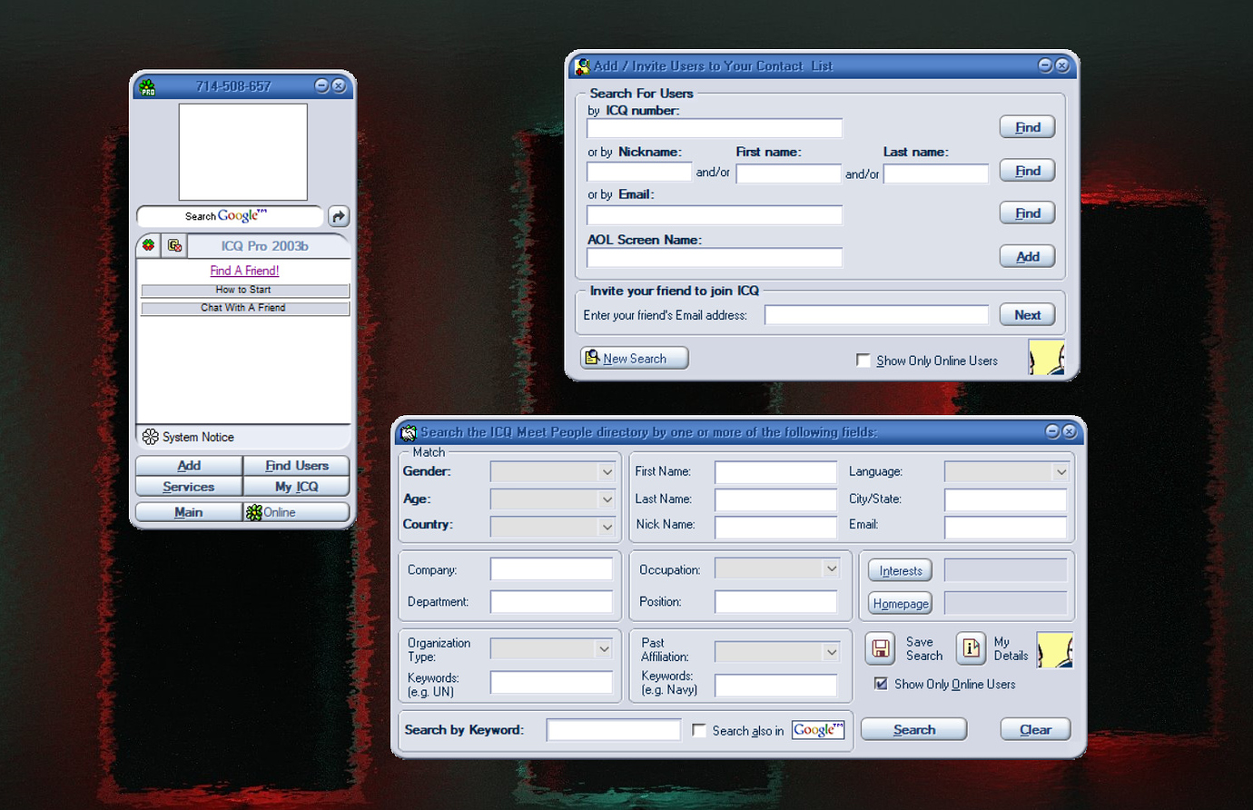The width and height of the screenshot is (1253, 810).
Task: Click the System Notice label
Action: [x=198, y=437]
